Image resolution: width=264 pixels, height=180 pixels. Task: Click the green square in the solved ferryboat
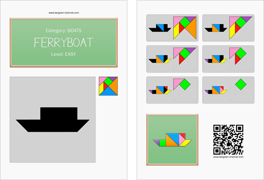point(163,143)
